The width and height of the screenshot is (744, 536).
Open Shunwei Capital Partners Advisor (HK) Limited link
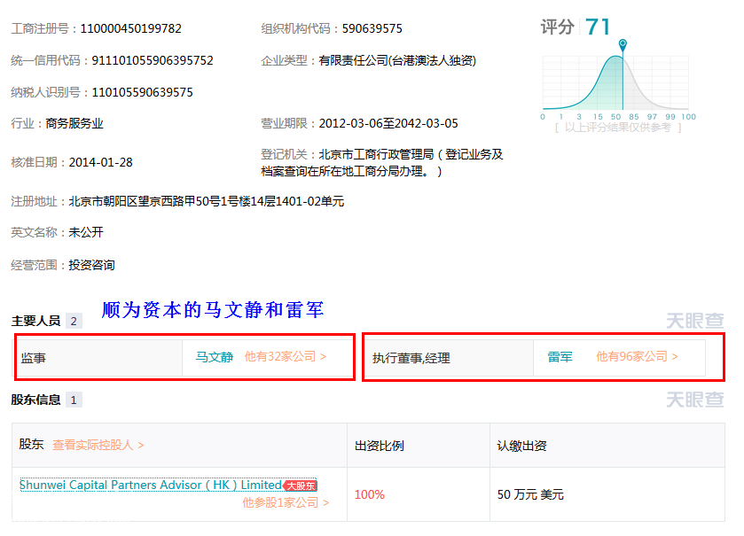coord(151,486)
